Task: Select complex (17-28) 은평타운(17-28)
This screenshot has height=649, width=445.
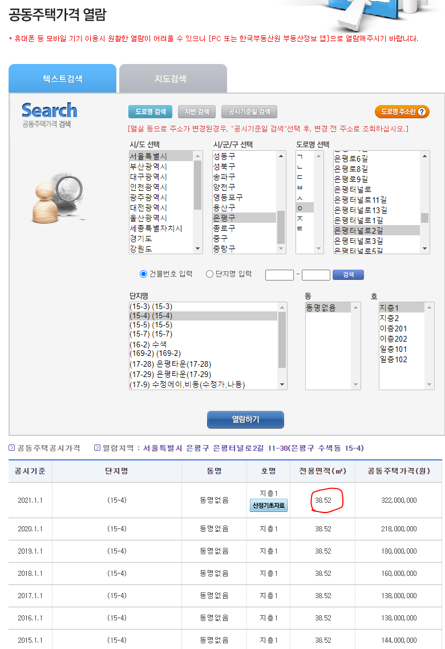Action: coord(203,364)
